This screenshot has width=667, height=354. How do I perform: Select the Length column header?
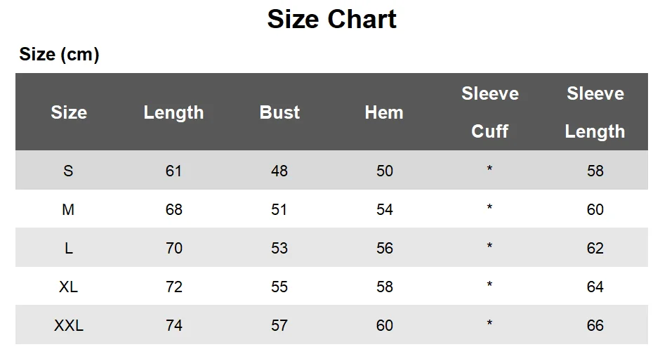pyautogui.click(x=173, y=112)
